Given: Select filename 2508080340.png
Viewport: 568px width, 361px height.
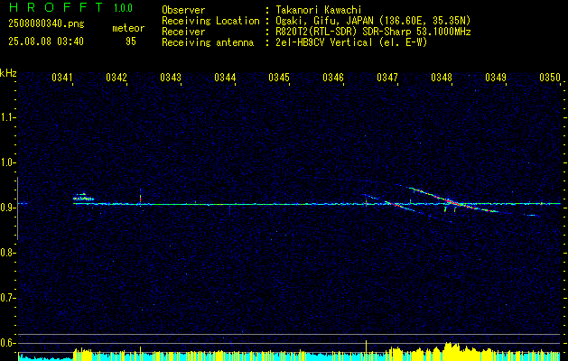Looking at the screenshot, I should point(46,24).
